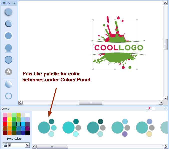Click color schemes scrollbar left arrow

[x=34, y=147]
